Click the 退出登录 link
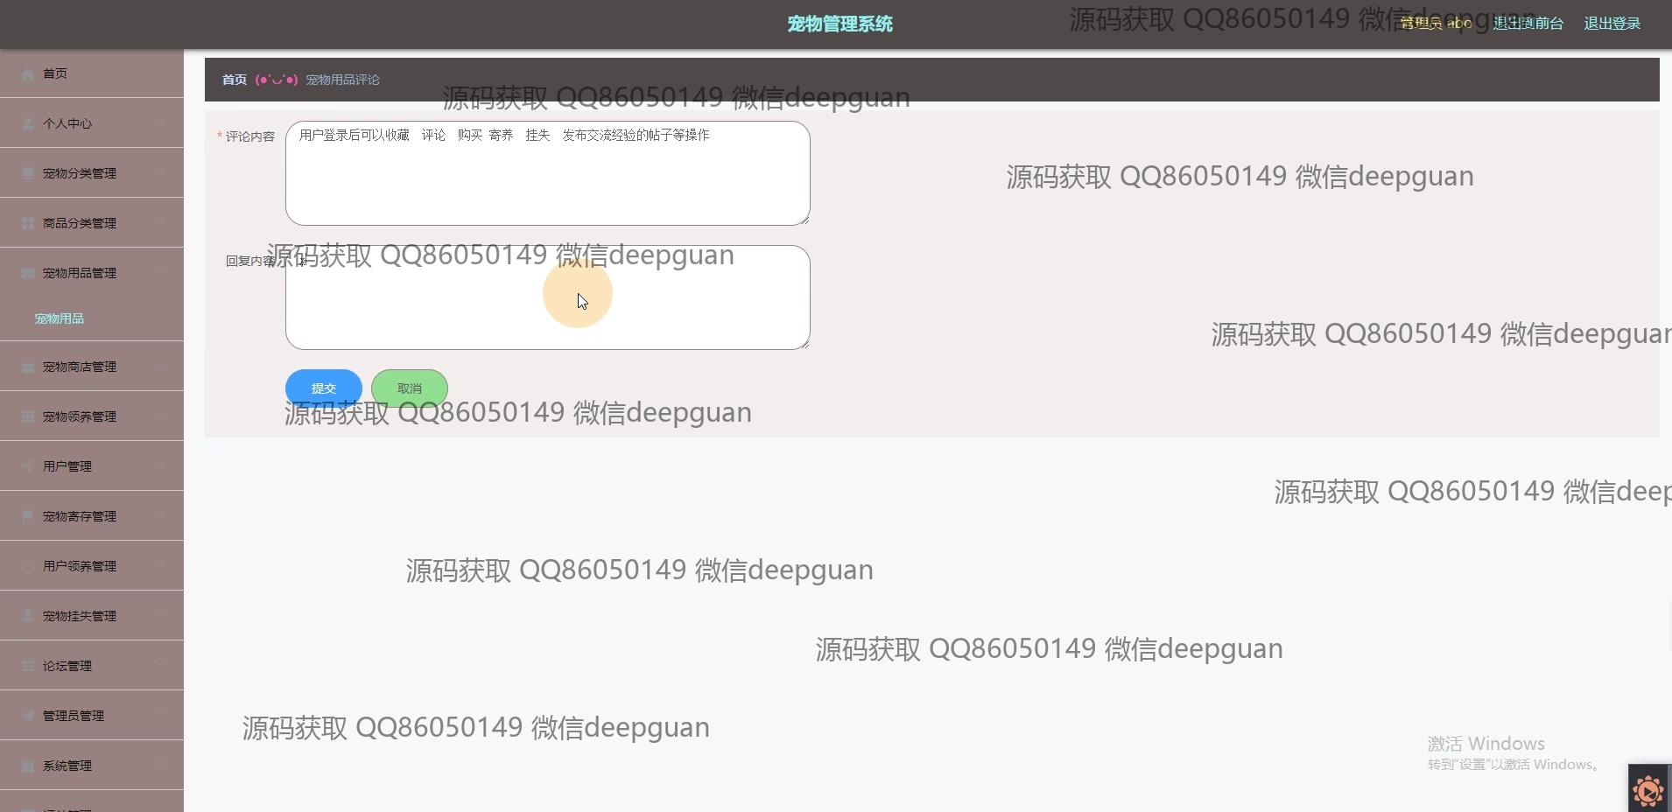Image resolution: width=1672 pixels, height=812 pixels. point(1612,24)
